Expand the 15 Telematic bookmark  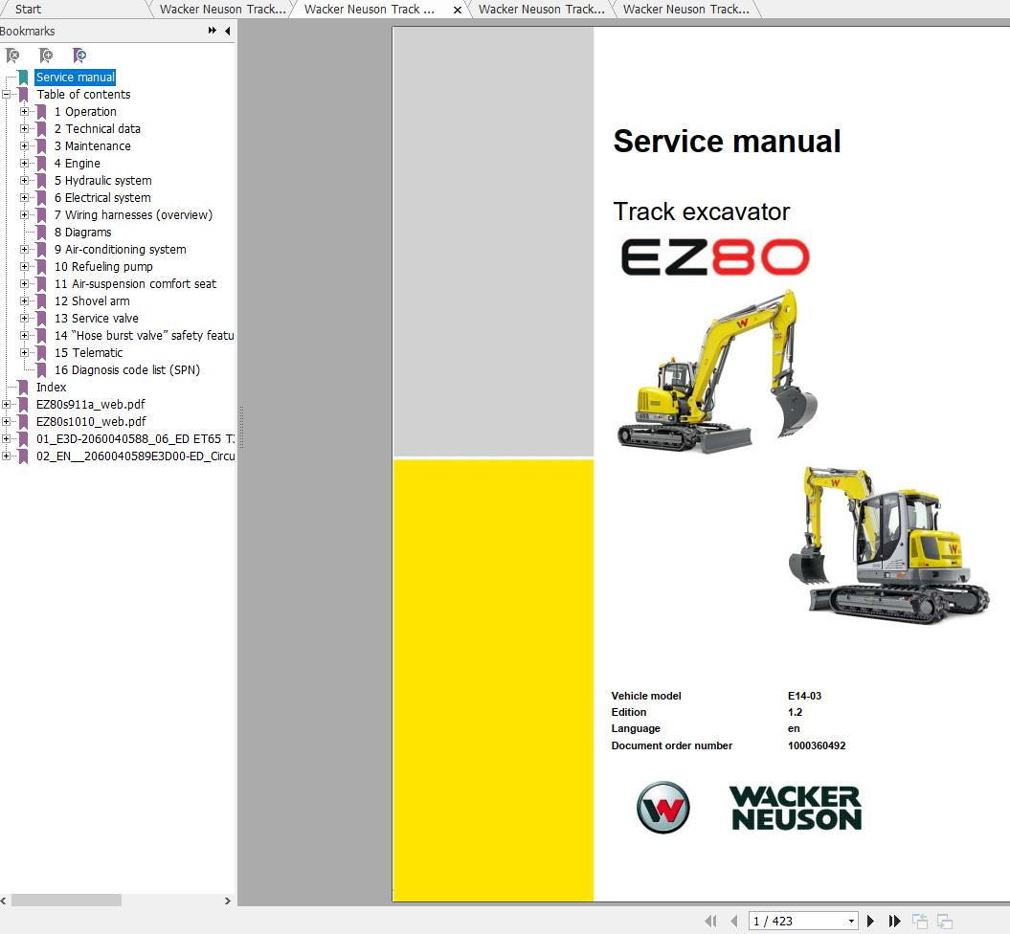coord(25,353)
